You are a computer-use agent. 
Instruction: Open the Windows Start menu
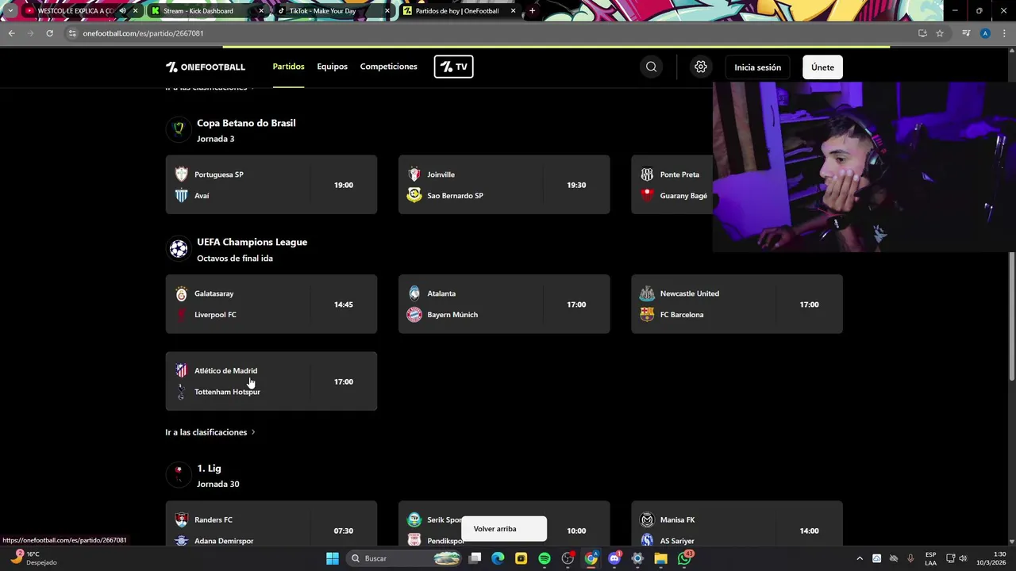(333, 558)
